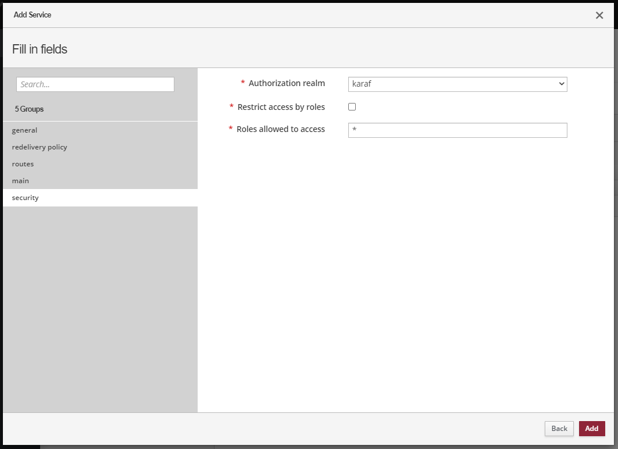
Task: Select the security group
Action: [25, 198]
